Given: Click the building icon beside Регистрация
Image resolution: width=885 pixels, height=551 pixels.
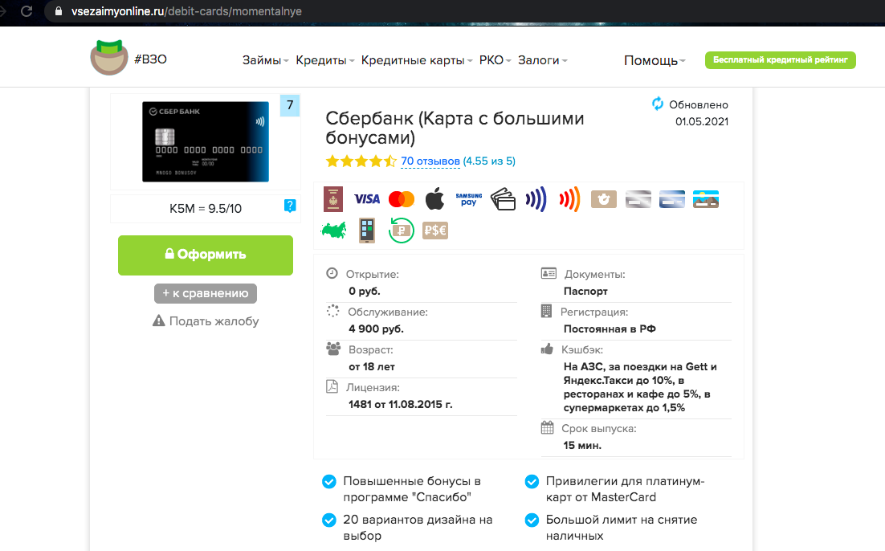Looking at the screenshot, I should click(546, 311).
